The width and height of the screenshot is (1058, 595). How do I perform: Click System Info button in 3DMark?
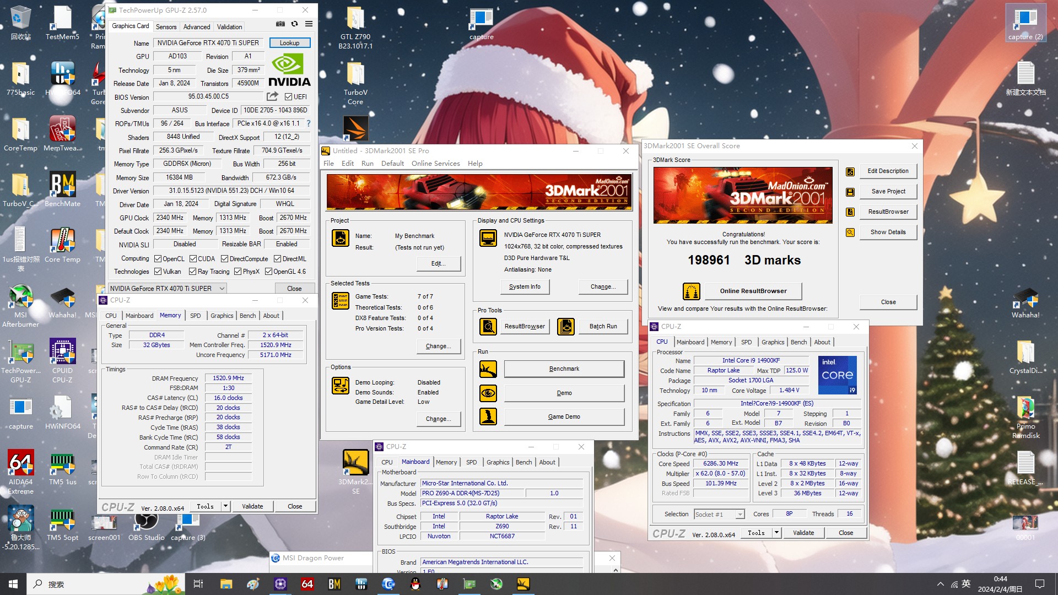coord(525,286)
